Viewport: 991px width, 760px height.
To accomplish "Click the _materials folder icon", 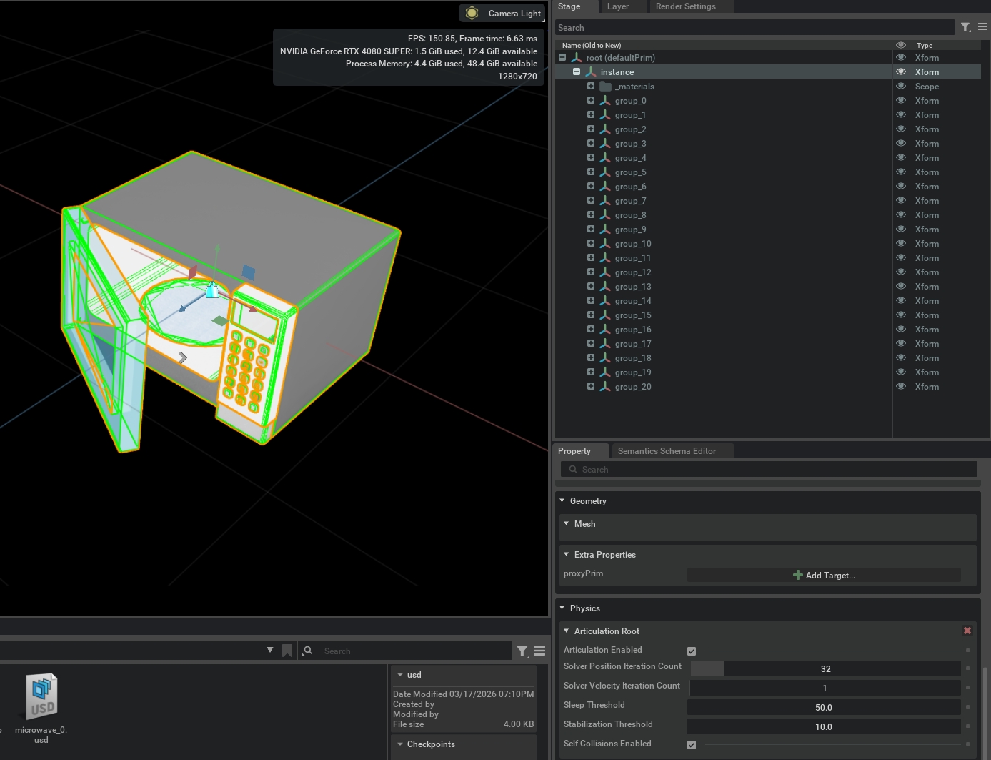I will (x=606, y=87).
